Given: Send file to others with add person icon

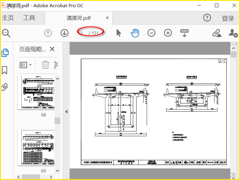Looking at the screenshot, I should point(233,33).
